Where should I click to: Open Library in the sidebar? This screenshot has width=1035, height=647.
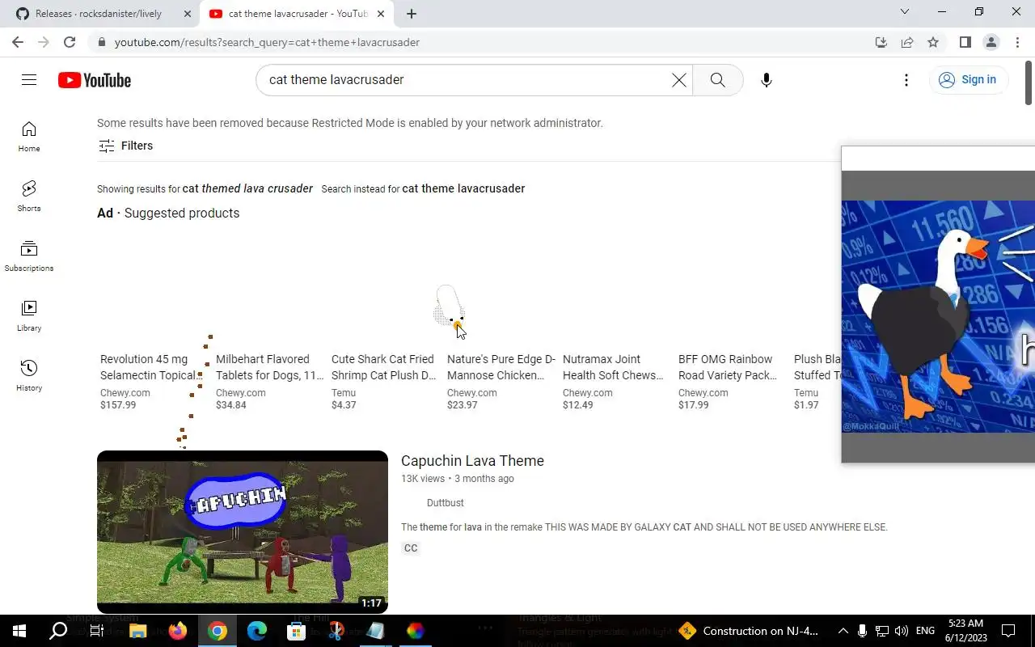(29, 315)
